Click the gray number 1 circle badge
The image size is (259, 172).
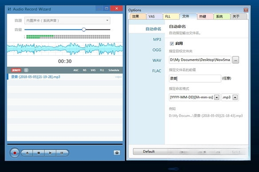[x=26, y=70]
